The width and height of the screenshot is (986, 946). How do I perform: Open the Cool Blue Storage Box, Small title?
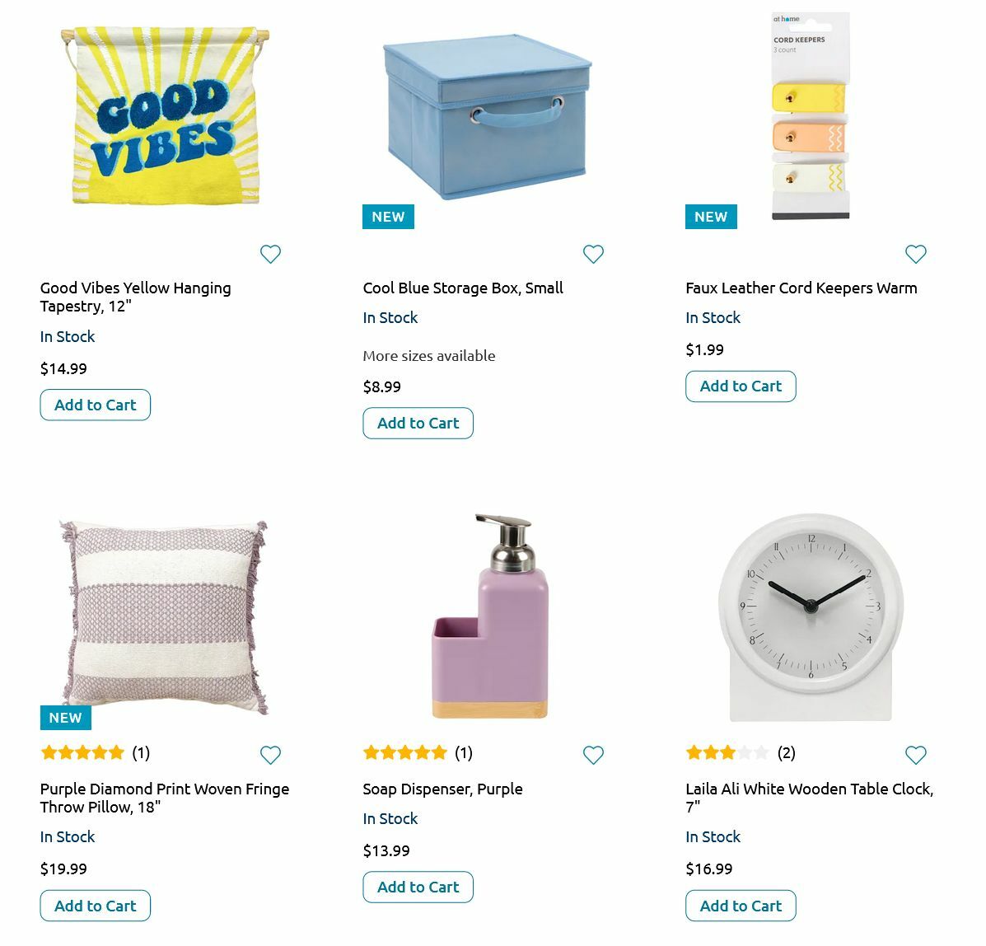[x=463, y=288]
